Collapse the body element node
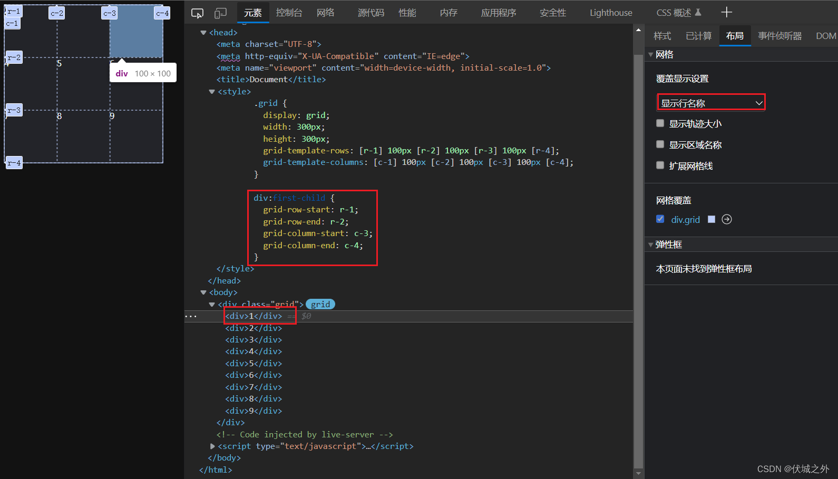Screen dimensions: 838x479 click(x=203, y=292)
